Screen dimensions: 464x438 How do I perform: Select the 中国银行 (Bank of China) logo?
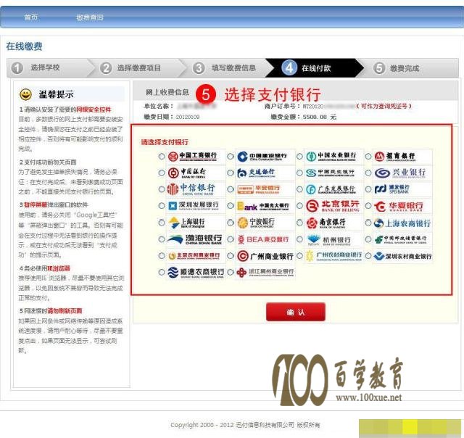pos(195,173)
